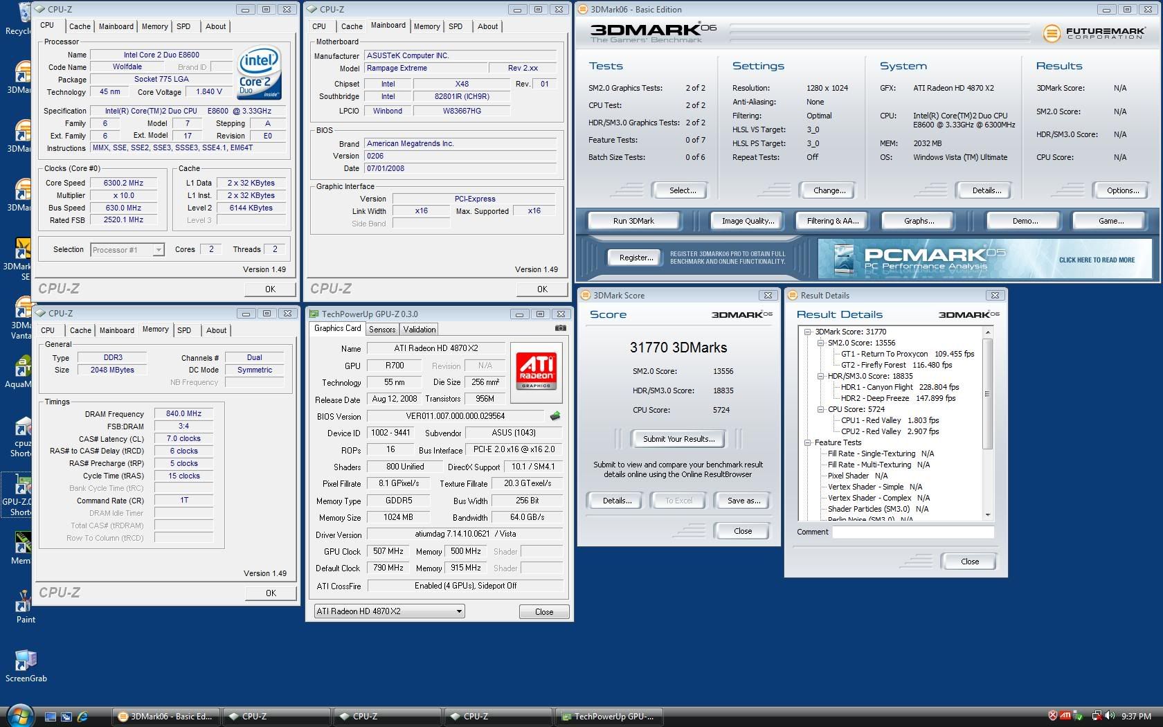1163x727 pixels.
Task: Open the Image Quality... button
Action: [x=748, y=221]
